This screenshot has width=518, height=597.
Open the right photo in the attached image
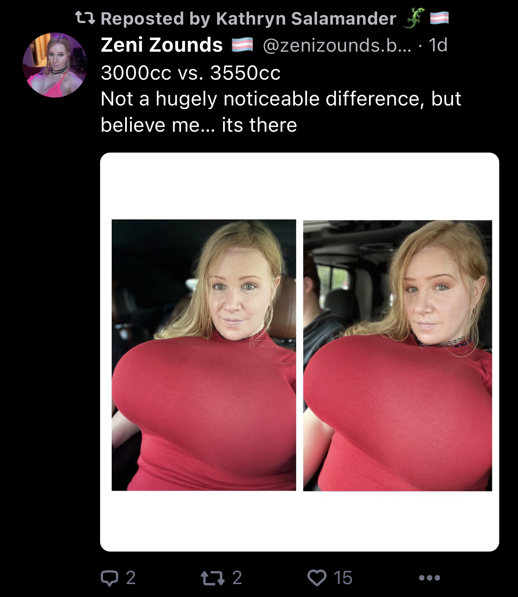pos(397,356)
